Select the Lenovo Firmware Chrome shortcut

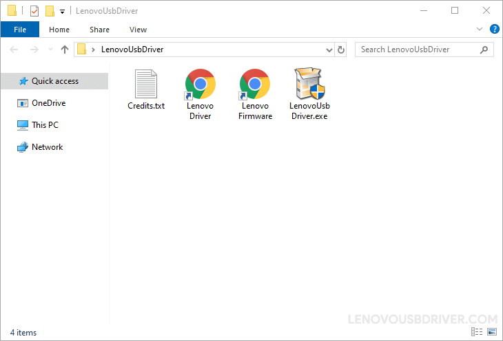[x=254, y=85]
